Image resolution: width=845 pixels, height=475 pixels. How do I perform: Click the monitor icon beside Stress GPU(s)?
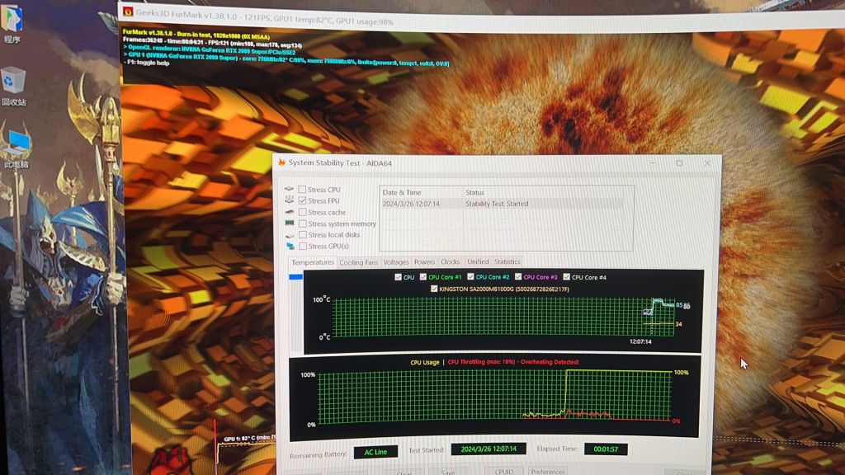tap(290, 246)
